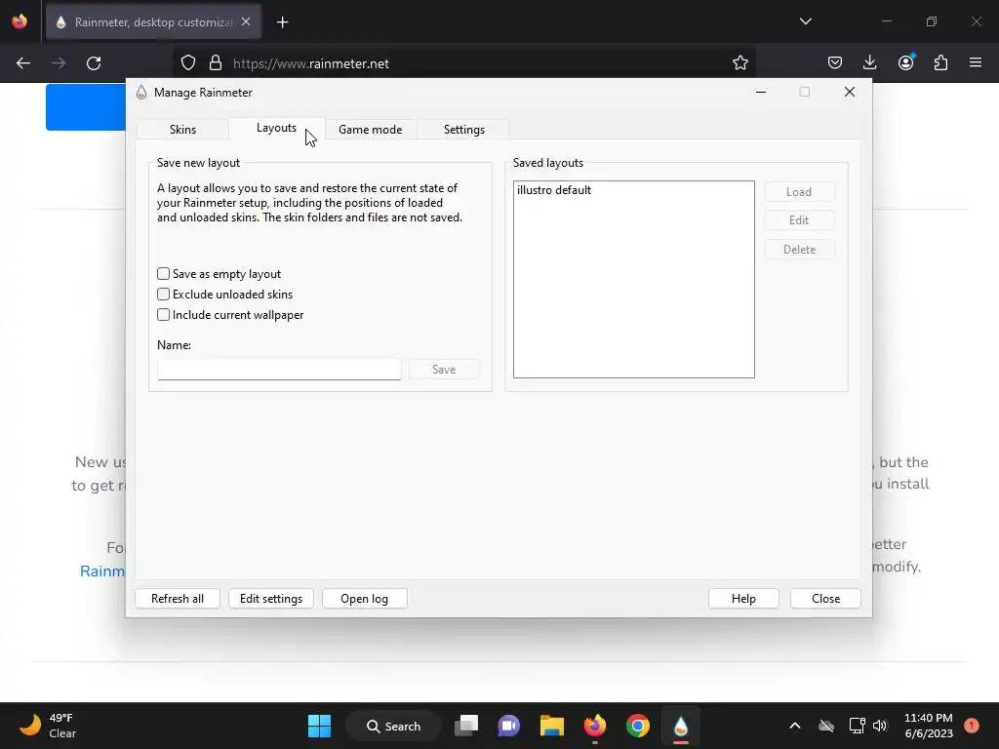Open the notification badge

point(972,725)
